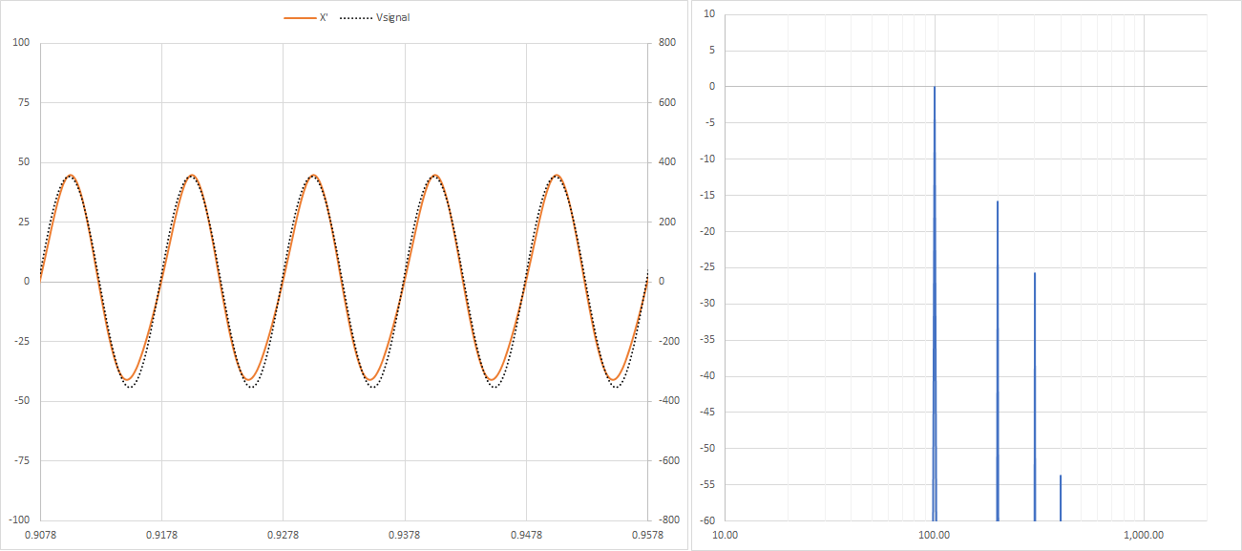Viewport: 1242px width, 551px height.
Task: Select the smallest spectrum peak near -54 dB
Action: (1061, 498)
